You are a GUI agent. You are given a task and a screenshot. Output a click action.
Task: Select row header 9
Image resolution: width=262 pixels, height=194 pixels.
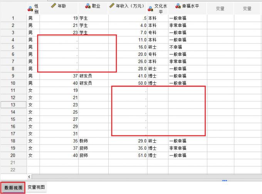tap(13, 76)
